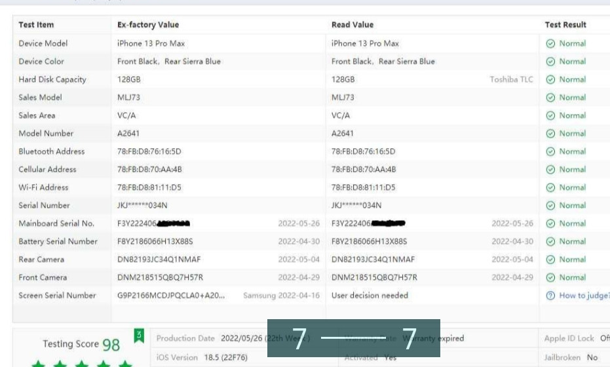Click the Test Result column header
The height and width of the screenshot is (367, 610).
[565, 25]
